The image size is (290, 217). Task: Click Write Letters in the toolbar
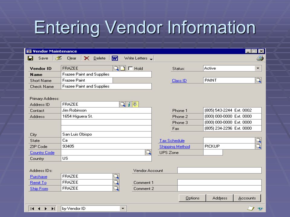(x=136, y=58)
